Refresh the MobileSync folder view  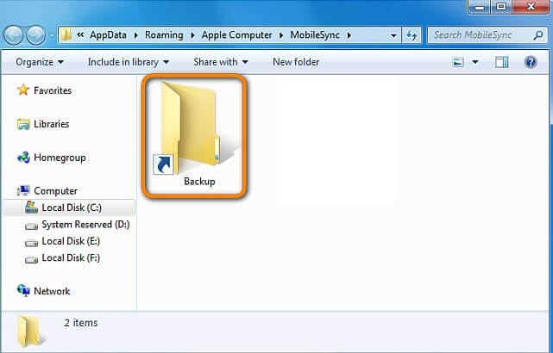[412, 35]
